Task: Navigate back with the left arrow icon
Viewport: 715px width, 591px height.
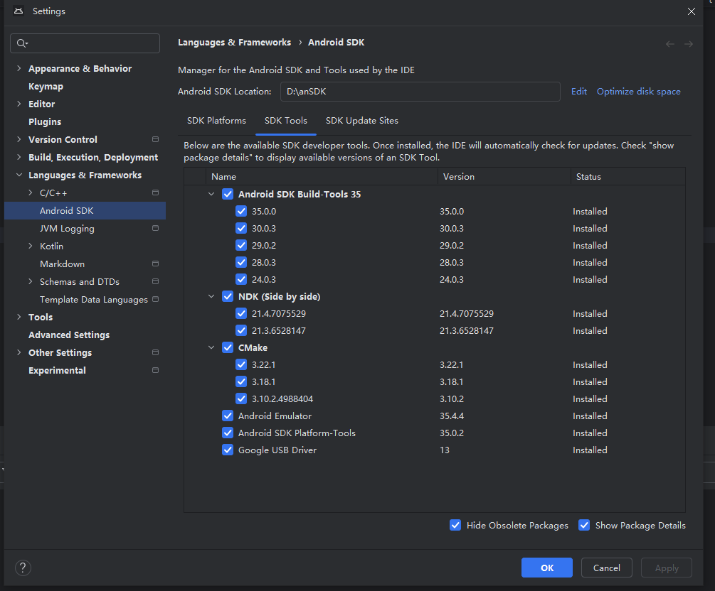Action: pos(670,44)
